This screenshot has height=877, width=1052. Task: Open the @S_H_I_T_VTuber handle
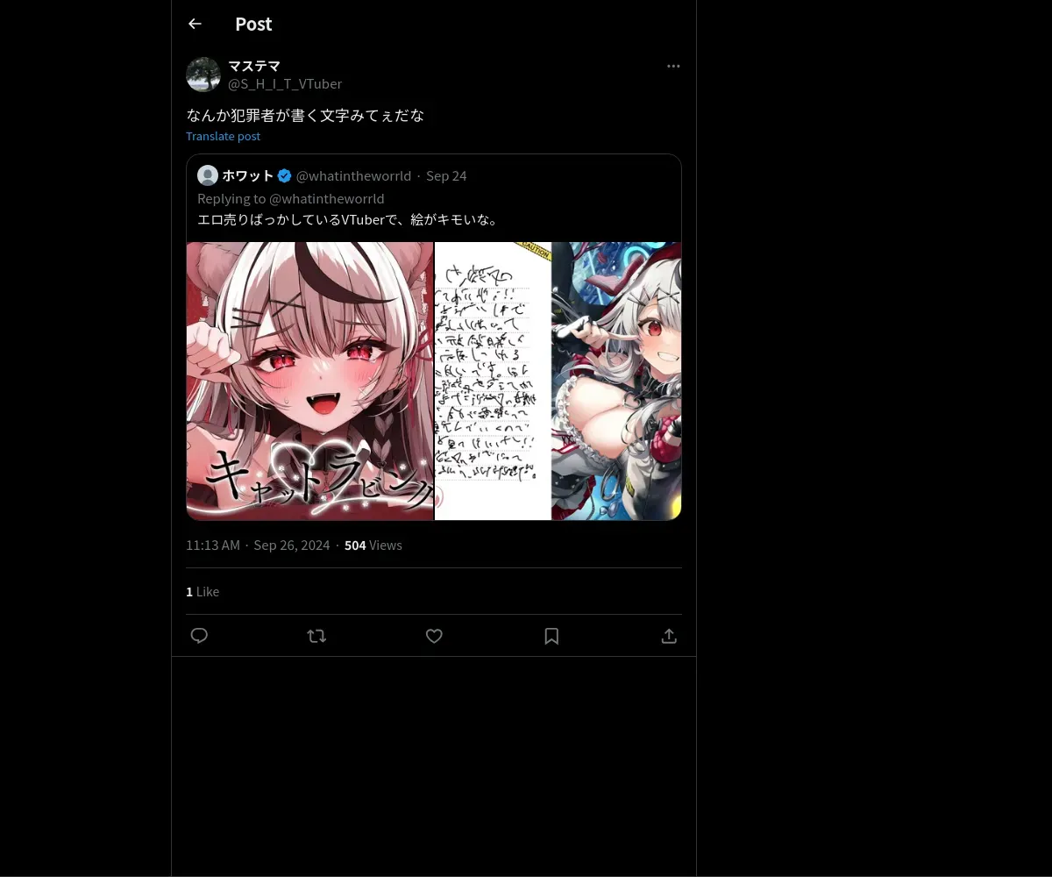[x=285, y=83]
